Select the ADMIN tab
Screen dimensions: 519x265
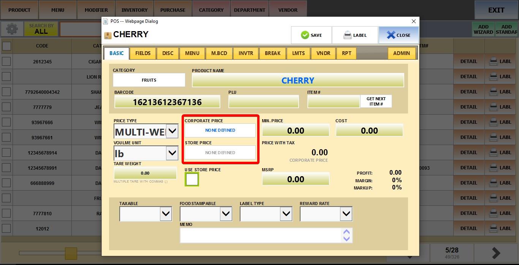click(402, 53)
